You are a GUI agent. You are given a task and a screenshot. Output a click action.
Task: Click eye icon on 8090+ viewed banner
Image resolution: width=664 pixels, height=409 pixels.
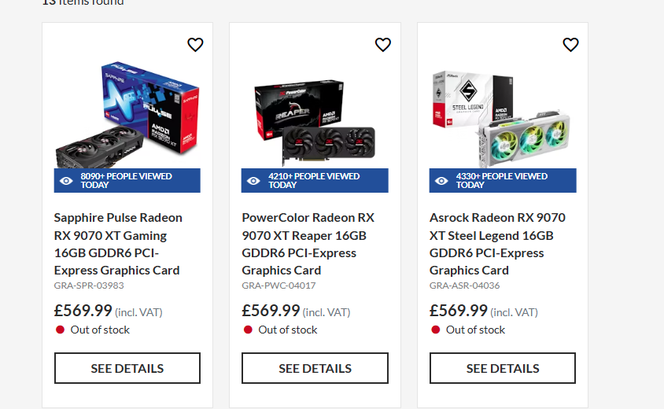(66, 181)
